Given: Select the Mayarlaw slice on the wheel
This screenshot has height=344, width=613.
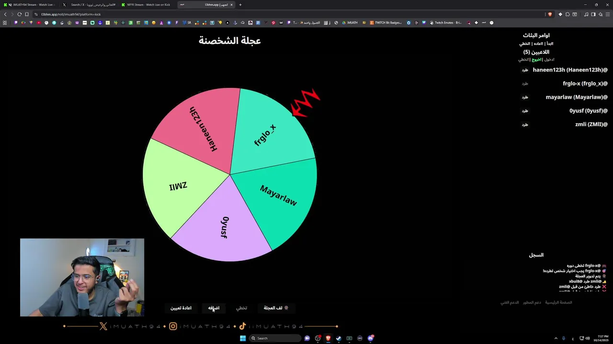Looking at the screenshot, I should coord(279,195).
